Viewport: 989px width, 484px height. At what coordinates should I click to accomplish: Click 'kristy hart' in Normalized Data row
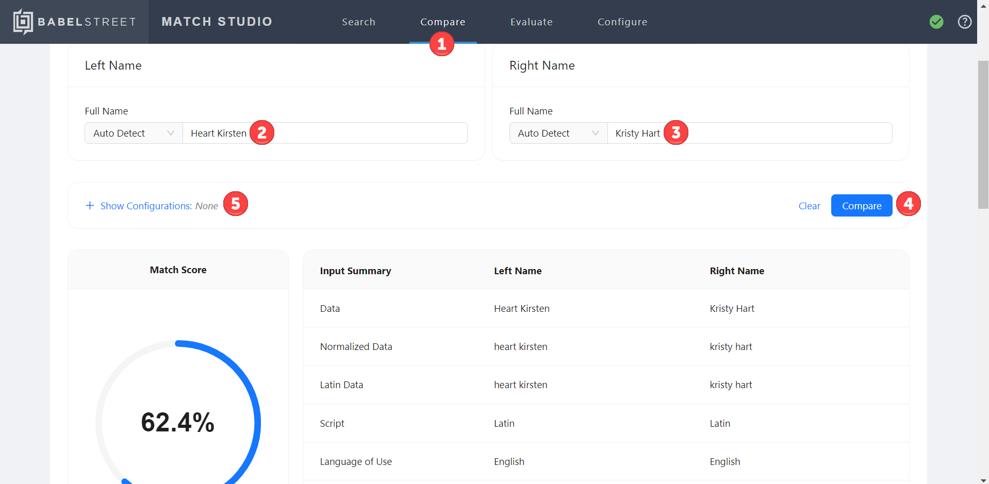[x=731, y=346]
